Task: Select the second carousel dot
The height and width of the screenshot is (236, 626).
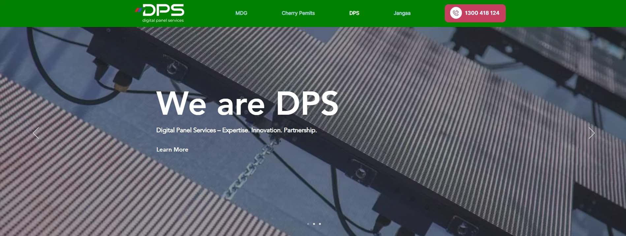Action: (x=314, y=224)
